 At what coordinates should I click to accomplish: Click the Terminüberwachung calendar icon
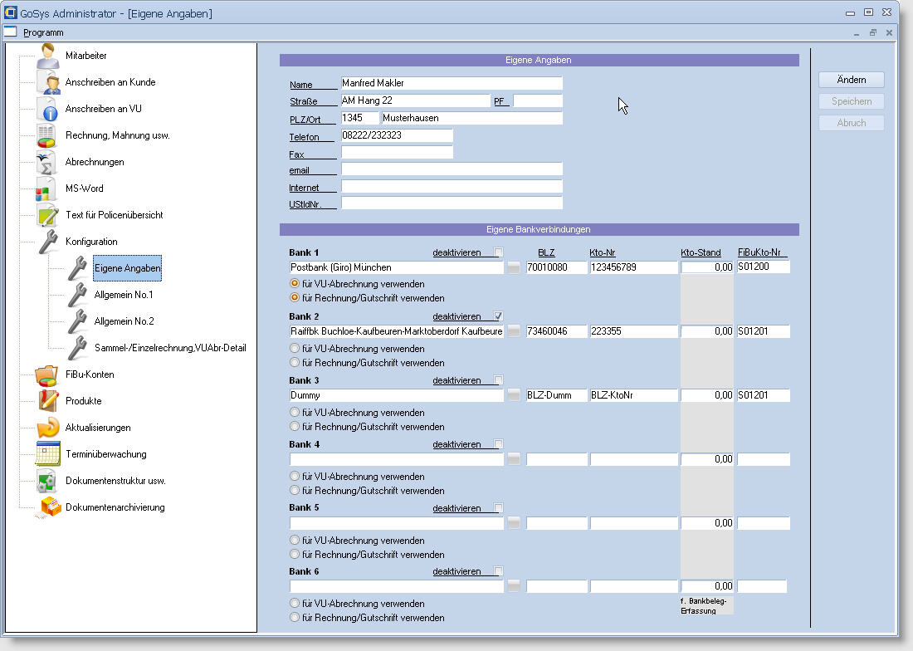pos(47,454)
